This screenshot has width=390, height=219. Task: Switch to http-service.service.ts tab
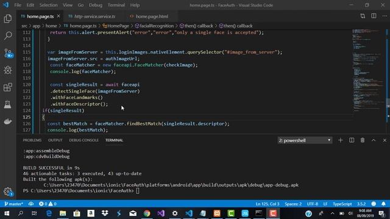point(94,16)
